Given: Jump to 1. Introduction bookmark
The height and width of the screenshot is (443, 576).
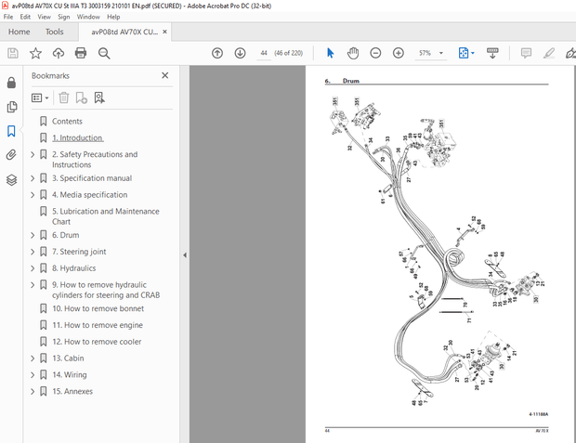Looking at the screenshot, I should [77, 137].
